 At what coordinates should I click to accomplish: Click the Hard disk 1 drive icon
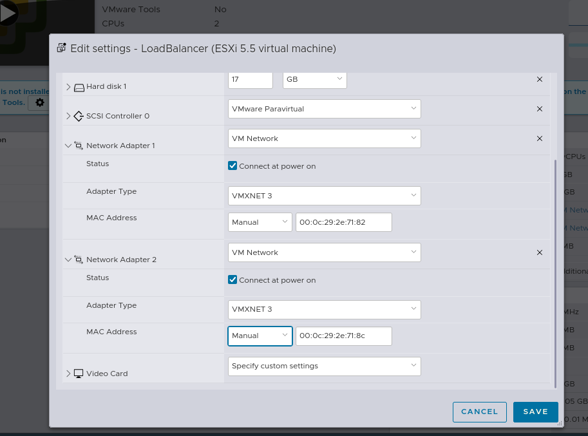(x=79, y=87)
